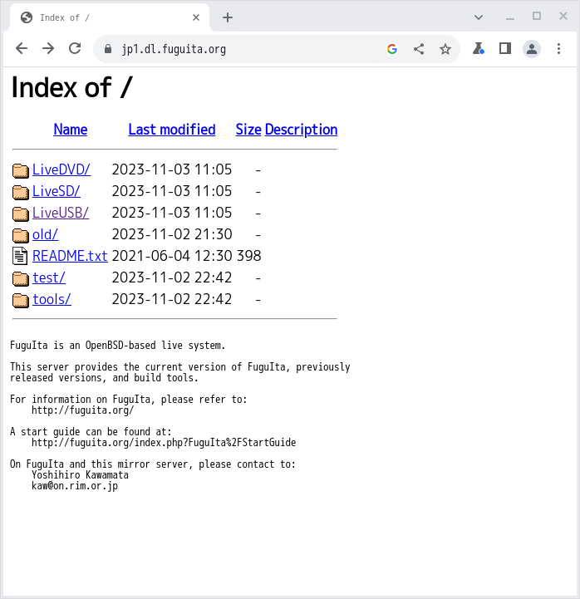Image resolution: width=580 pixels, height=599 pixels.
Task: Bookmark this page with star icon
Action: coord(445,49)
